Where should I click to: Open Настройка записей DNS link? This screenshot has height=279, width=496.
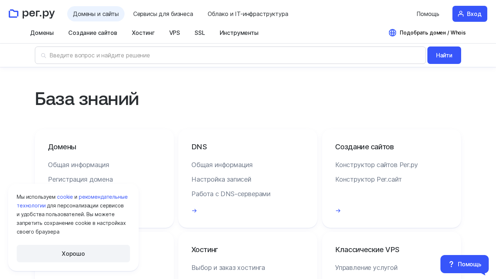(x=221, y=179)
